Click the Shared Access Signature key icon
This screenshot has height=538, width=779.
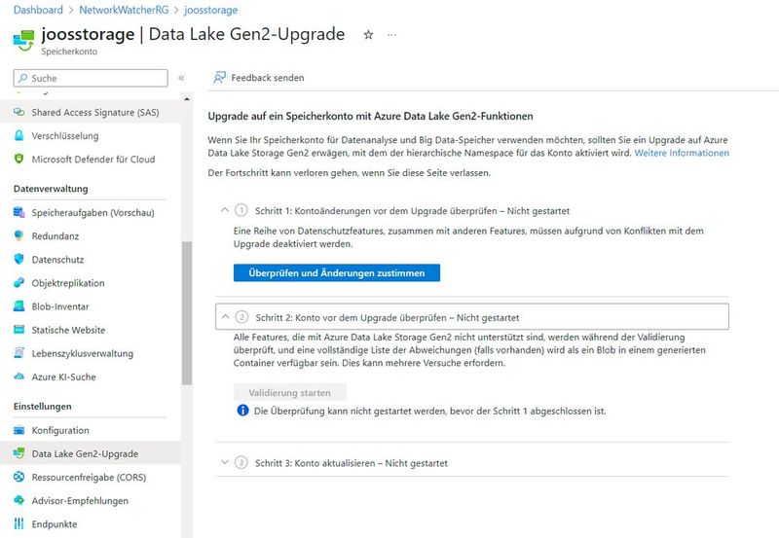(19, 112)
